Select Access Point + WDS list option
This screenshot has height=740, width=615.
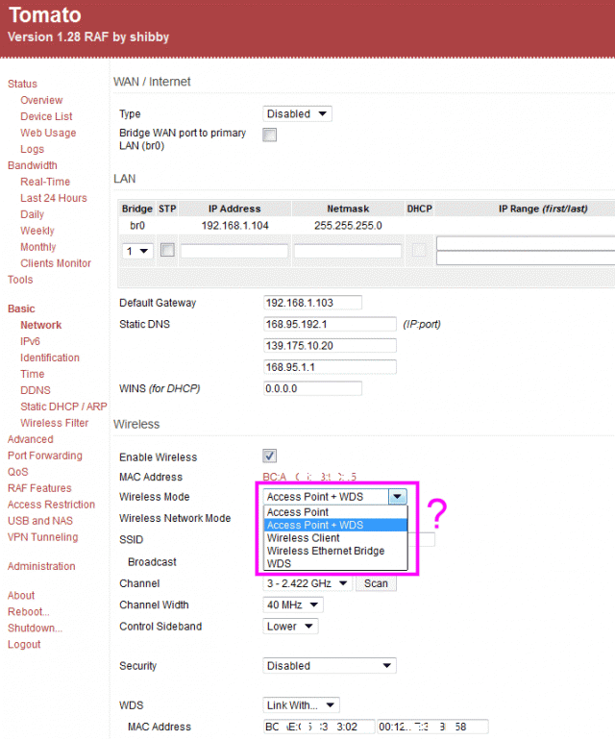pos(335,525)
